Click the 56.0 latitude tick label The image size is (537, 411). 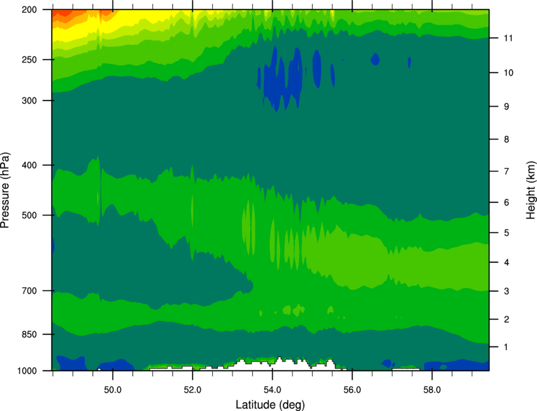coord(353,390)
